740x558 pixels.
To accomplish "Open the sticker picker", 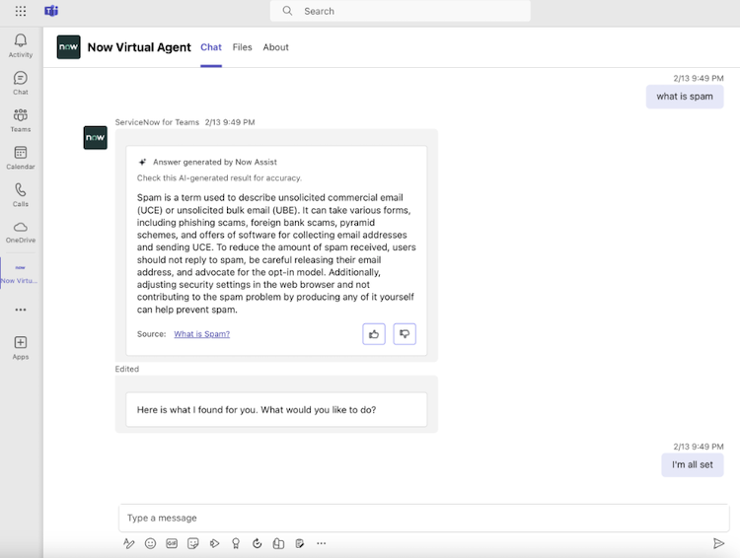I will click(193, 543).
